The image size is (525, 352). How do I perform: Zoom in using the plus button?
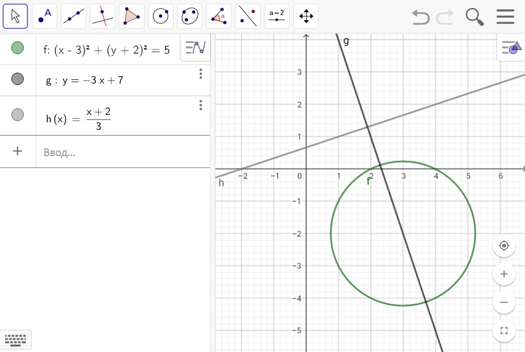point(503,274)
